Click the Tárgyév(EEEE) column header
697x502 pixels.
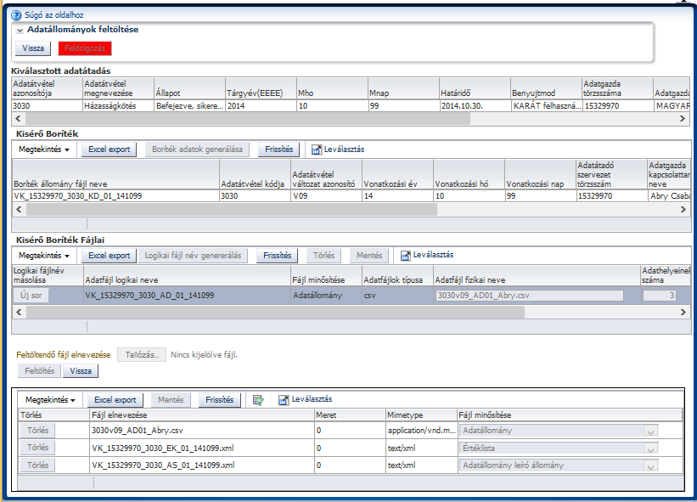[261, 88]
